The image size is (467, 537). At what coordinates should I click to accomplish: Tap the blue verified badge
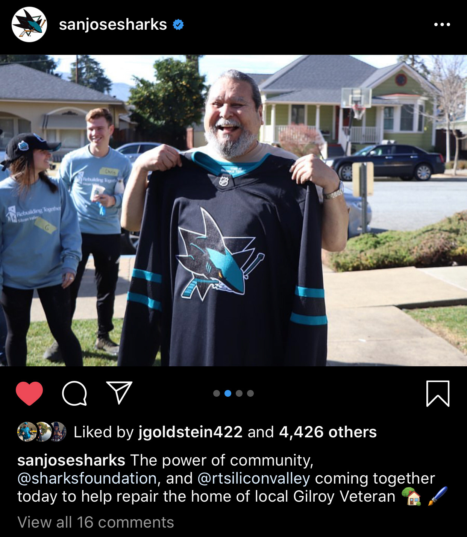click(178, 25)
